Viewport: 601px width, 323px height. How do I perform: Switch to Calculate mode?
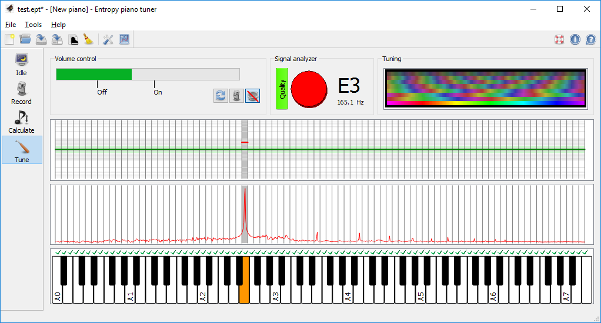tap(21, 122)
